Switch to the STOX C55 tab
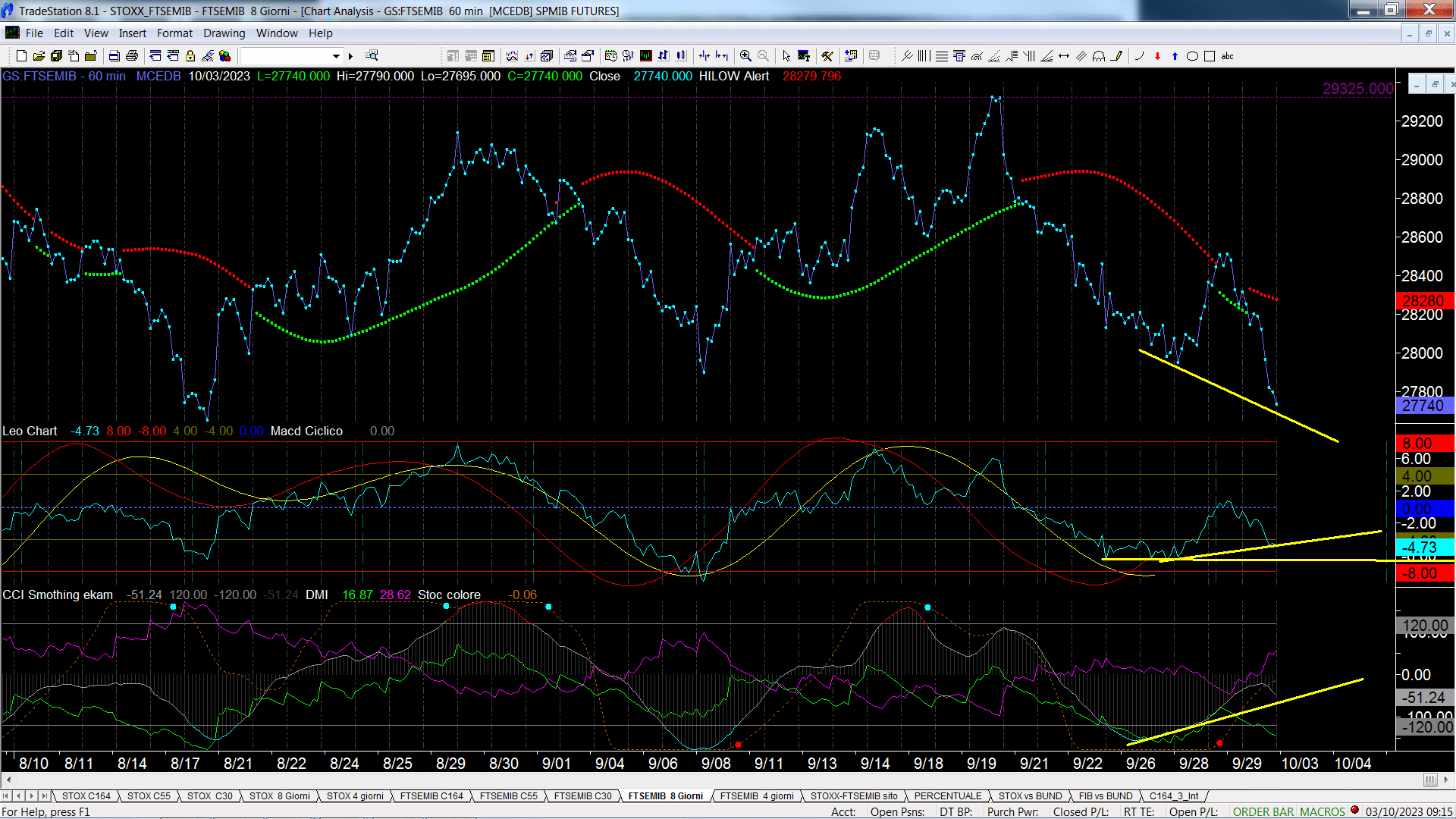This screenshot has width=1456, height=819. [149, 795]
